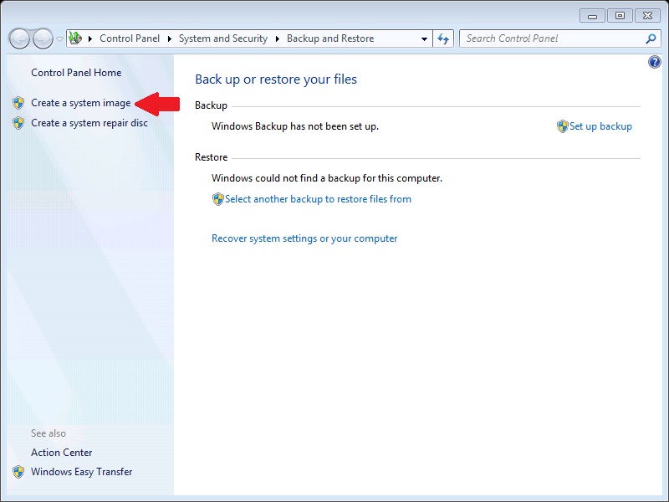This screenshot has height=502, width=669.
Task: Click the shield icon beside Set up backup
Action: click(x=563, y=126)
